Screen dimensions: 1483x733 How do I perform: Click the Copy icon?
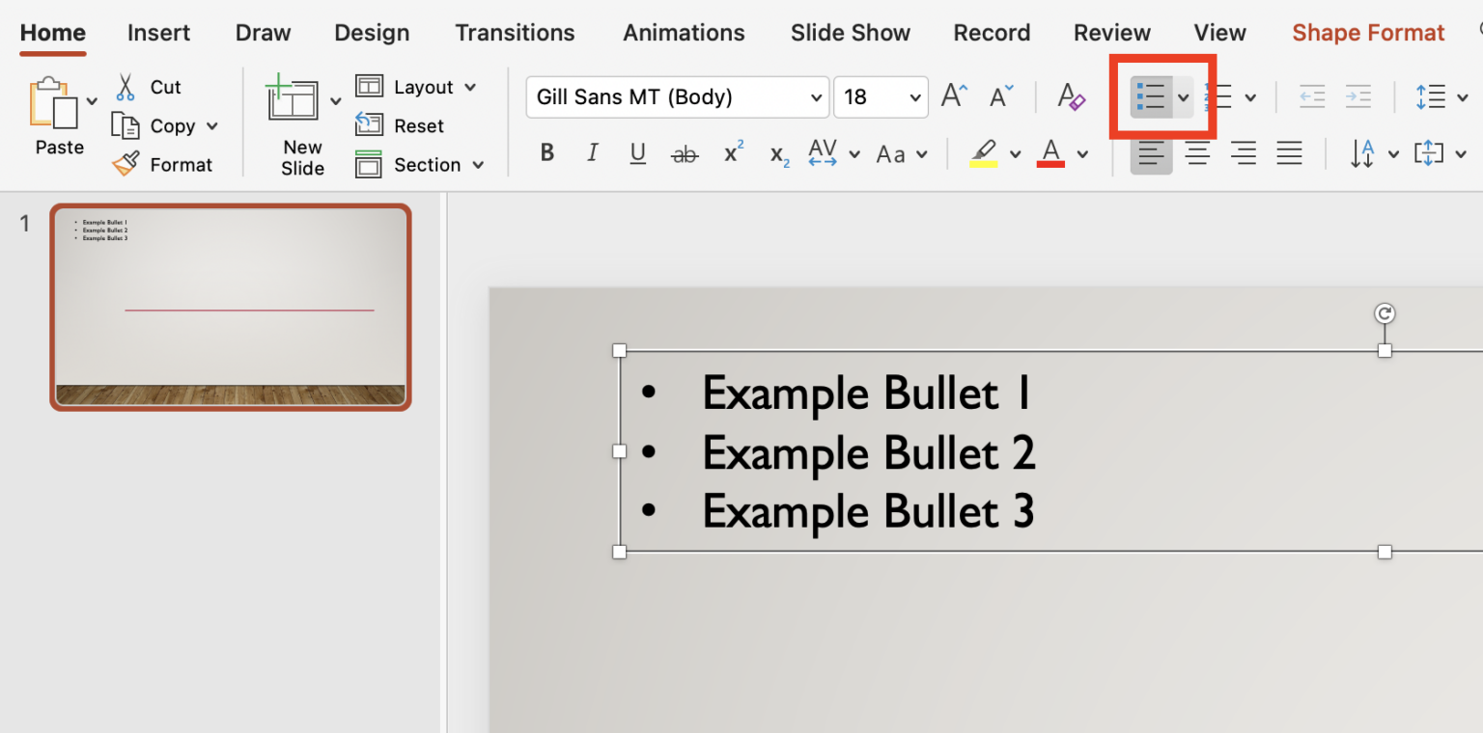[x=126, y=125]
